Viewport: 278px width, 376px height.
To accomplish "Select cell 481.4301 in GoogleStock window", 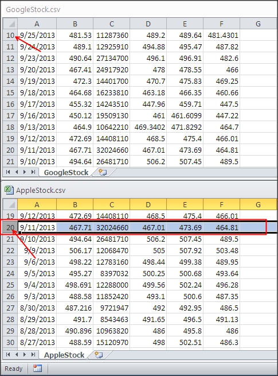I will tap(221, 35).
